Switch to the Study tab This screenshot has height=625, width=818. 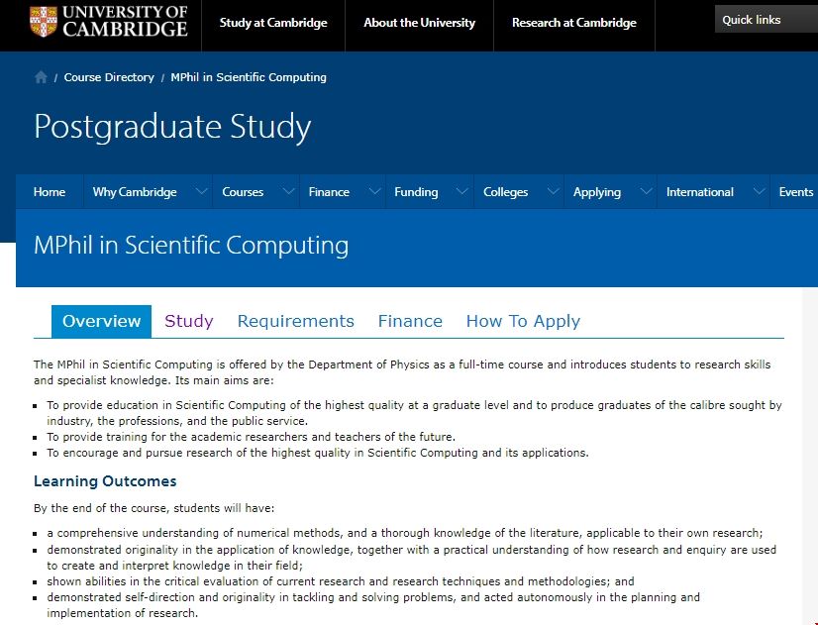tap(188, 321)
